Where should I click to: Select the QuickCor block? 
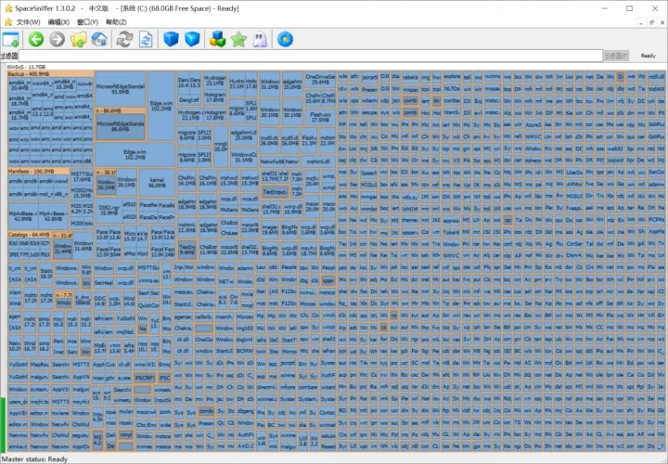coord(148,305)
